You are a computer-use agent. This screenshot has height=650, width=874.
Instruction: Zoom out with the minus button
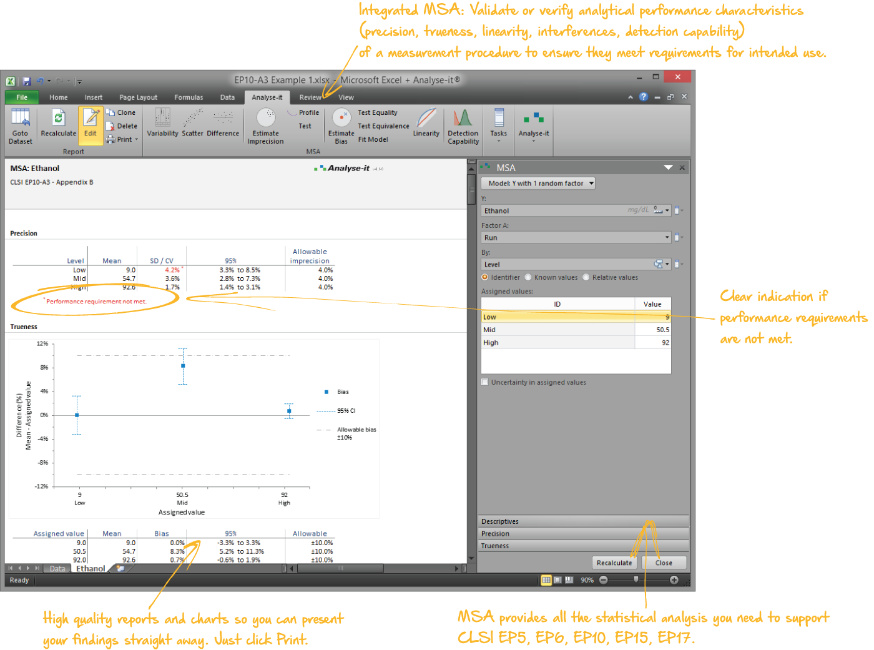604,580
